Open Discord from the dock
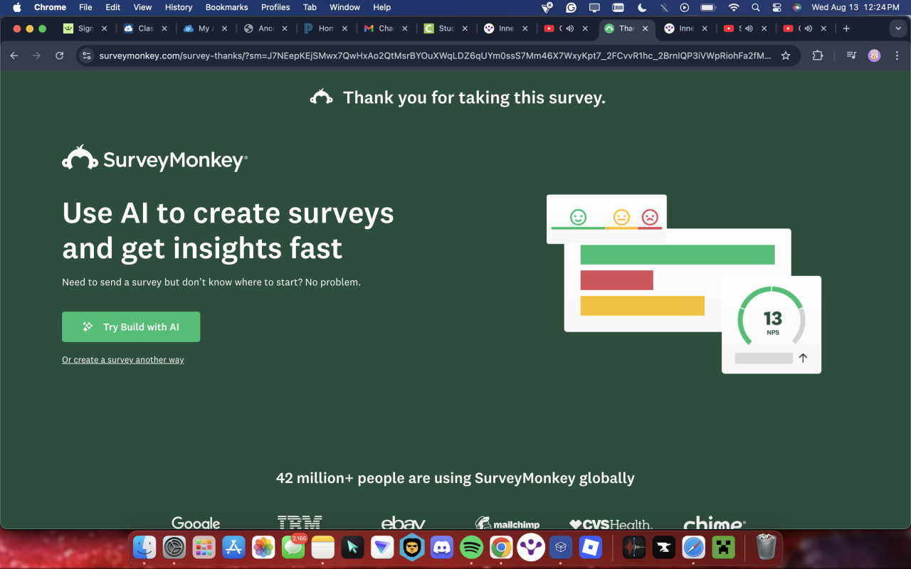The image size is (911, 569). point(441,547)
